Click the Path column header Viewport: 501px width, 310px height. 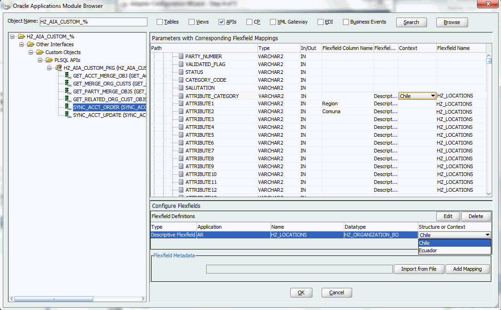click(x=204, y=48)
